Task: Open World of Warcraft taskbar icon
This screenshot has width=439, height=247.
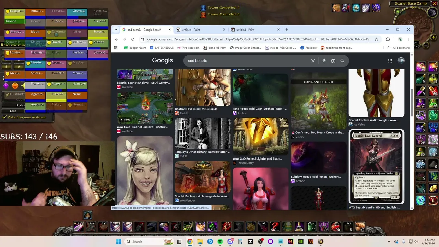Action: pyautogui.click(x=321, y=242)
